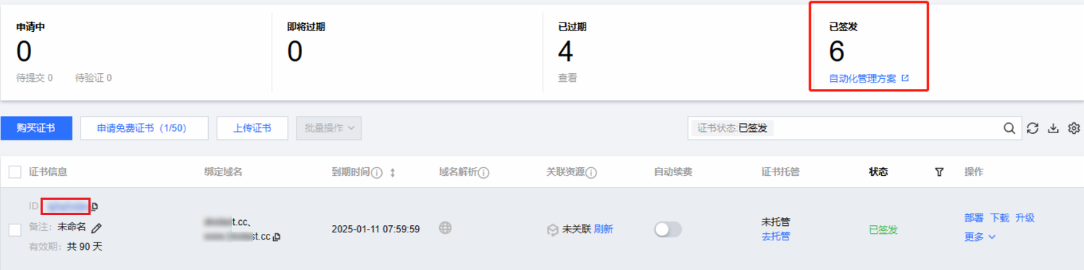Toggle the 自动续费 switch
Viewport: 1084px width, 270px height.
667,229
